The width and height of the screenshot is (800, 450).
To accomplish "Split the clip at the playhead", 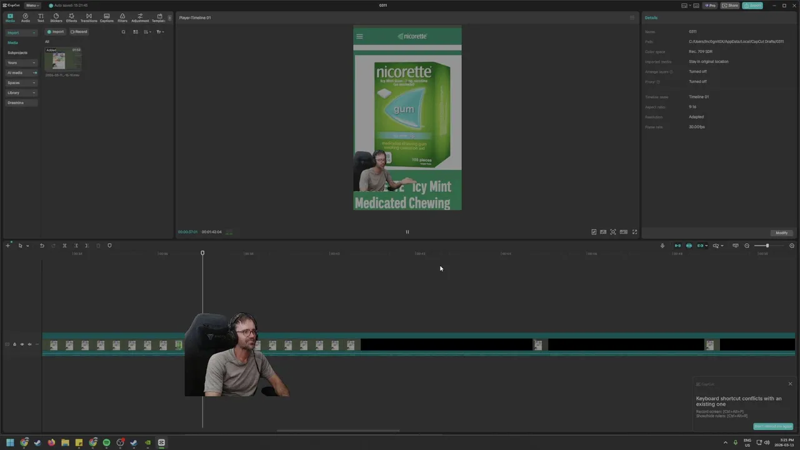I will click(x=64, y=246).
